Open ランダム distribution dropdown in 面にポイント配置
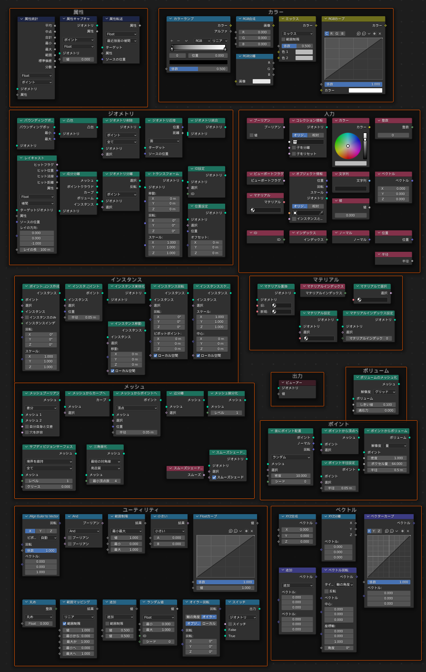The width and height of the screenshot is (426, 672). [291, 457]
